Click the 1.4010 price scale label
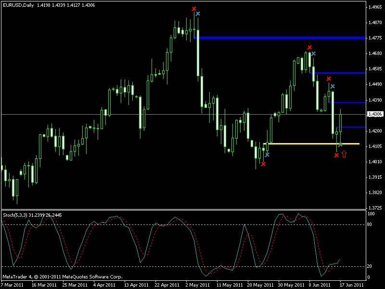Image resolution: width=385 pixels, height=289 pixels. [375, 162]
